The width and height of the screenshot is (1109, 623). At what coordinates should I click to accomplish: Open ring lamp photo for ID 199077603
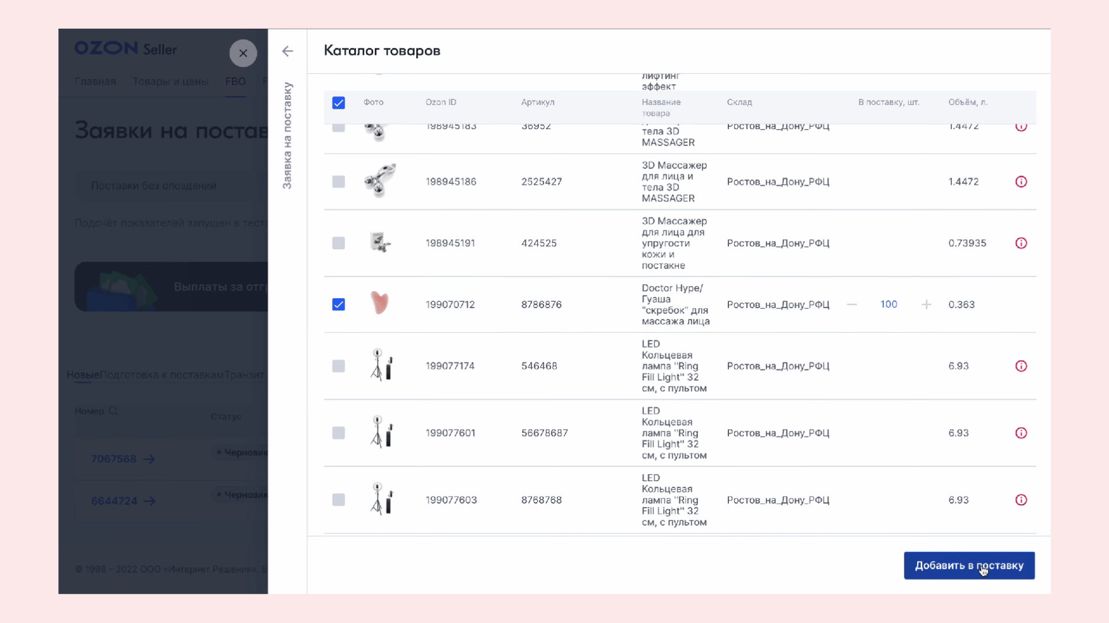click(381, 498)
